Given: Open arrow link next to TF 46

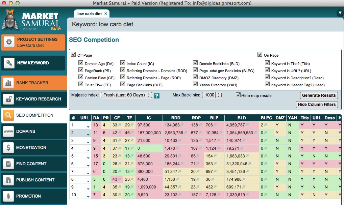Looking at the screenshot, I should click(132, 133).
